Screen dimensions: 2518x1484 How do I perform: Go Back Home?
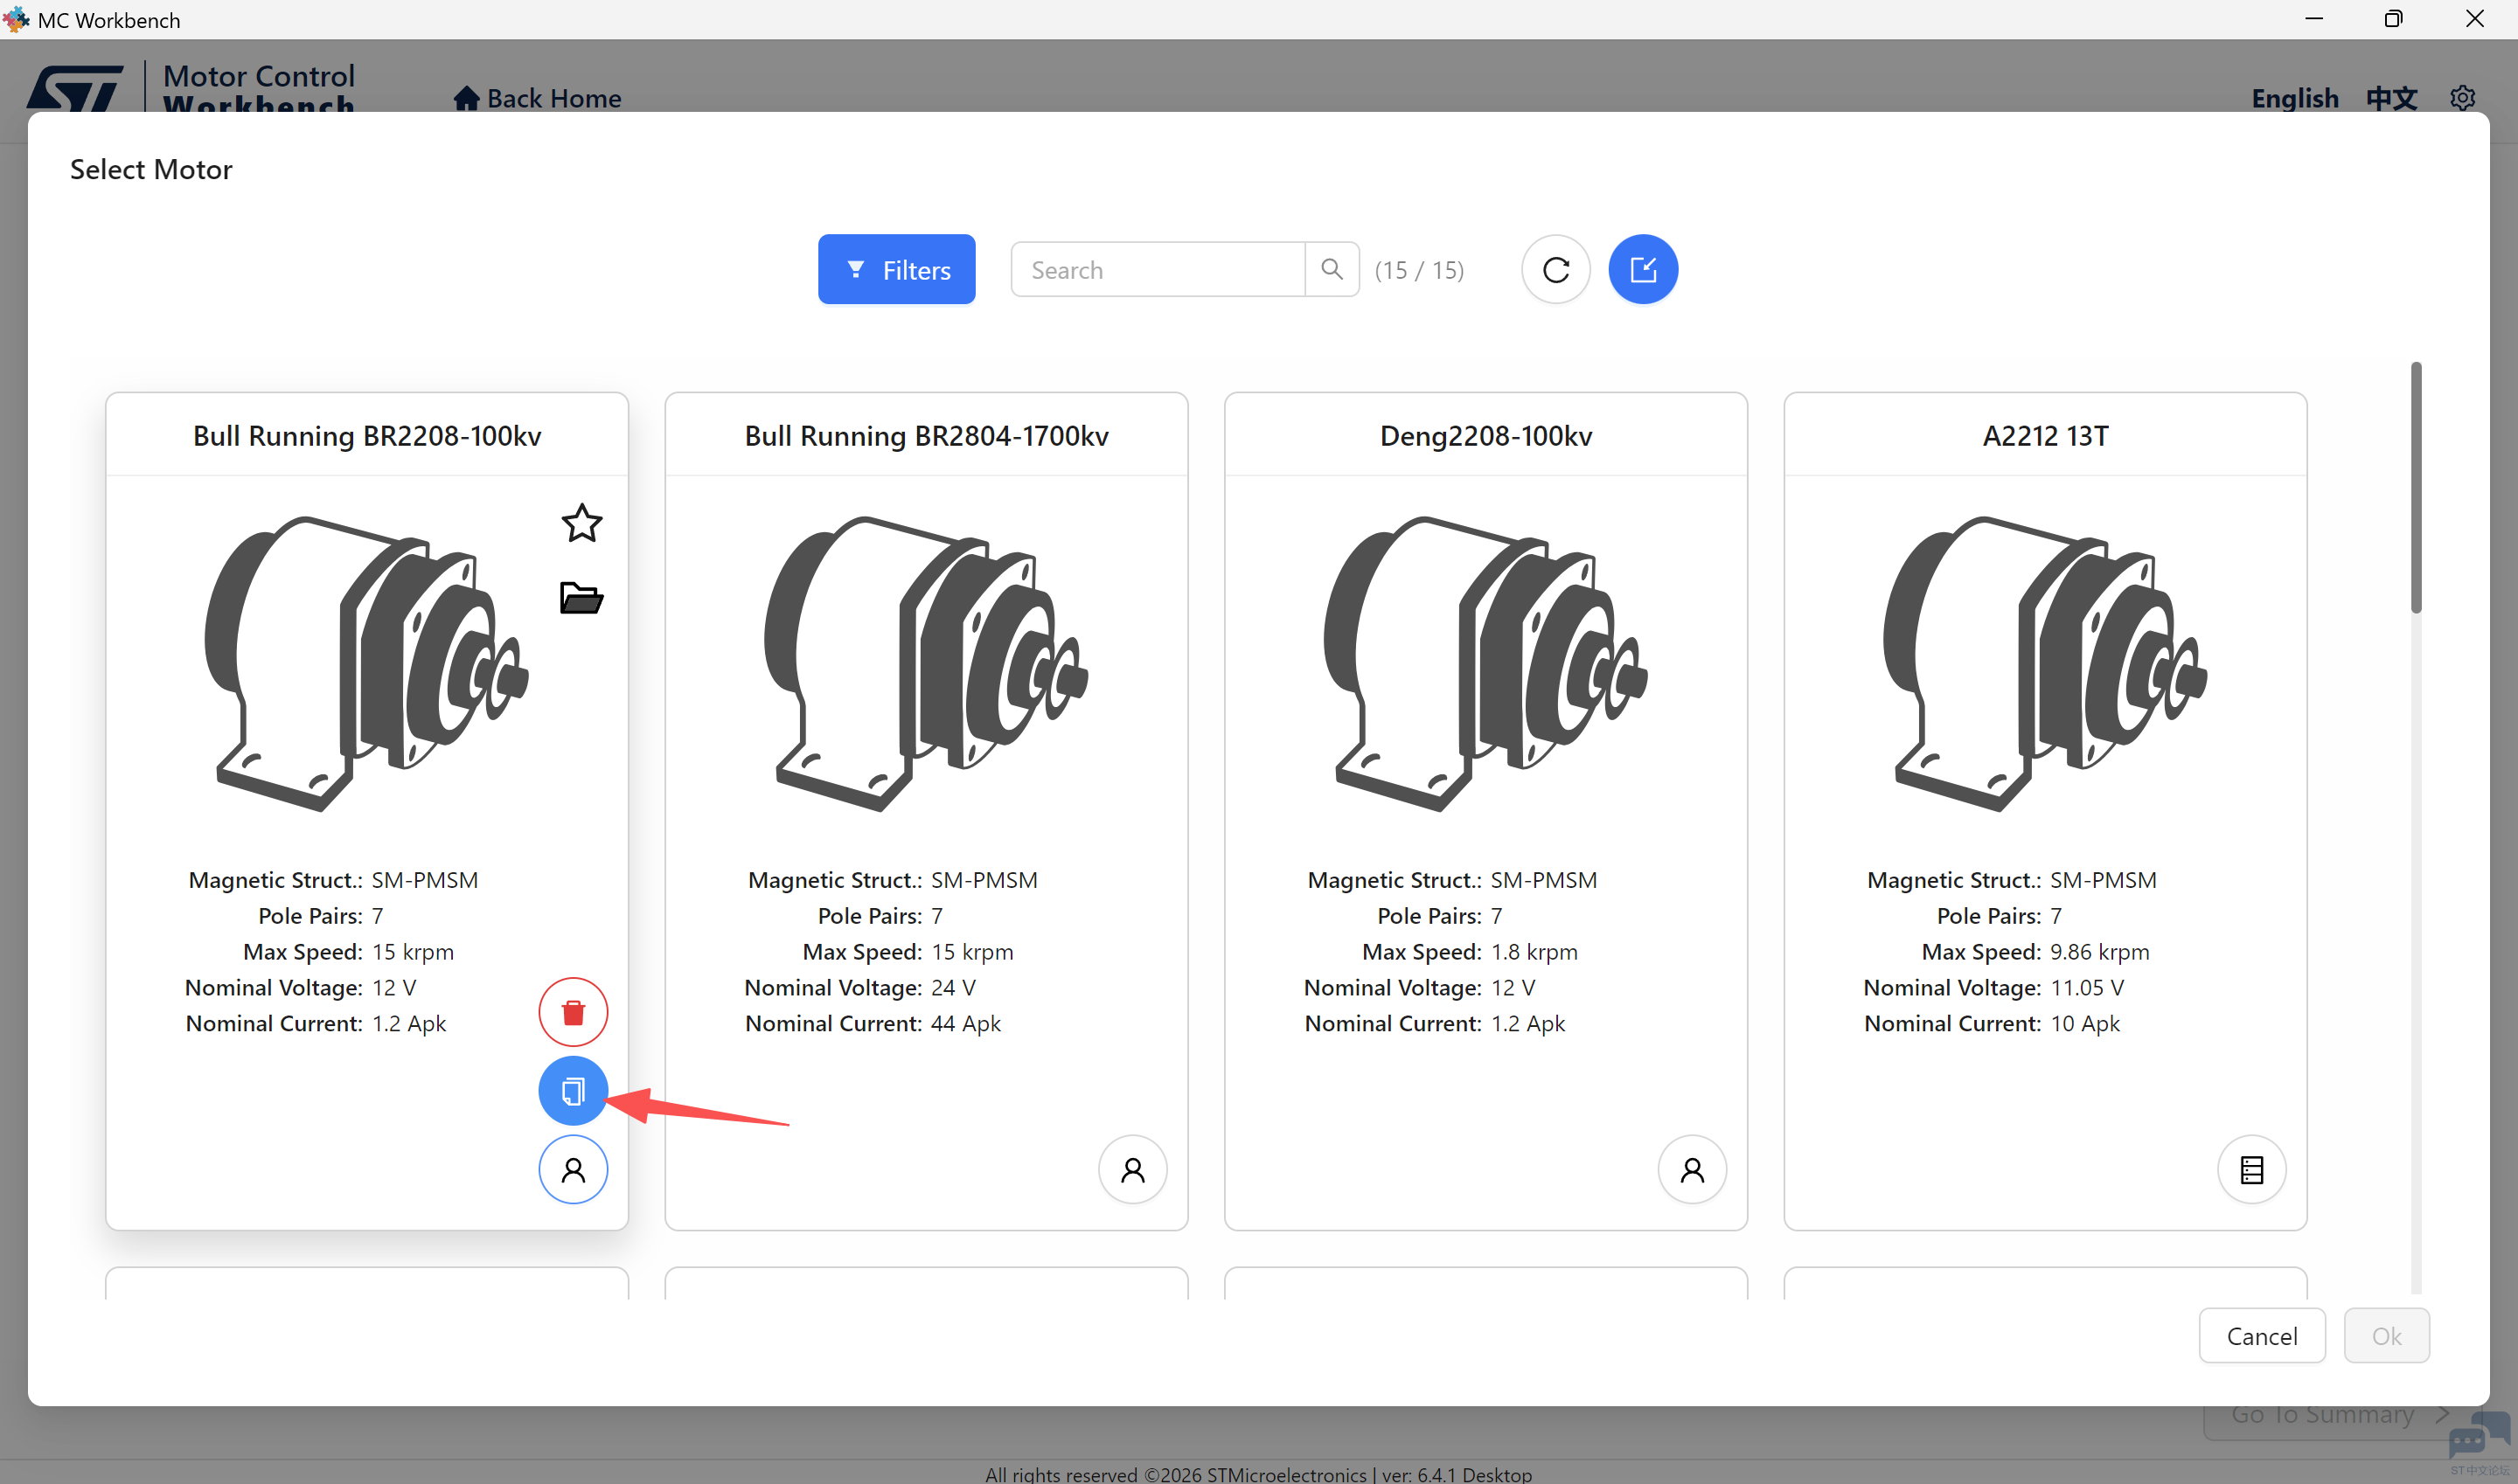(x=537, y=98)
